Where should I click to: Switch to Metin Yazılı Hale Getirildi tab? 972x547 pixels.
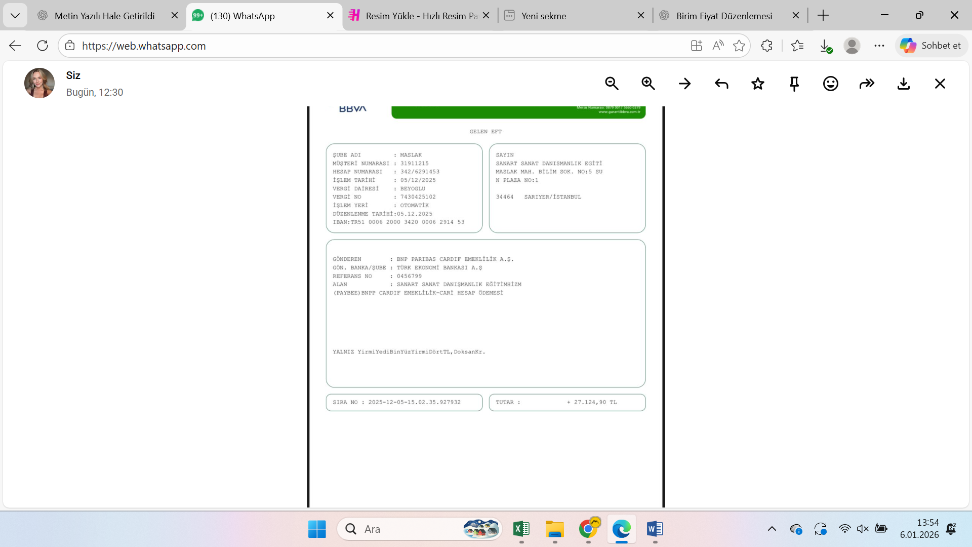click(x=104, y=16)
